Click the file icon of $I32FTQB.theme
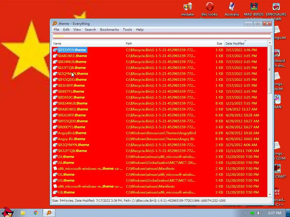Screen dimensions: 290x217 click(x=55, y=68)
